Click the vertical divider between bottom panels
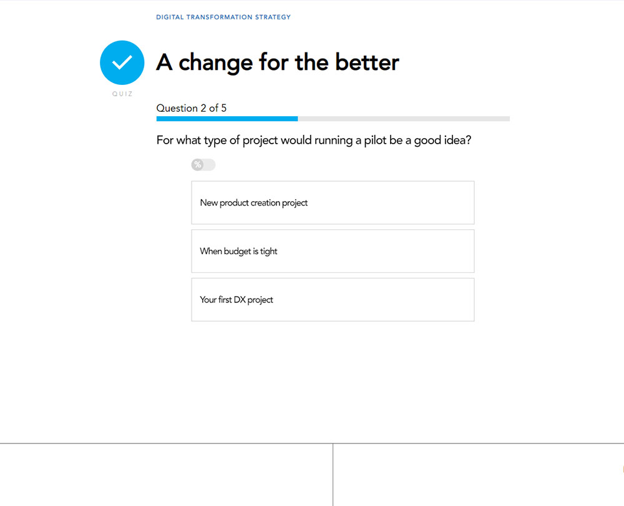The height and width of the screenshot is (506, 624). [x=333, y=475]
